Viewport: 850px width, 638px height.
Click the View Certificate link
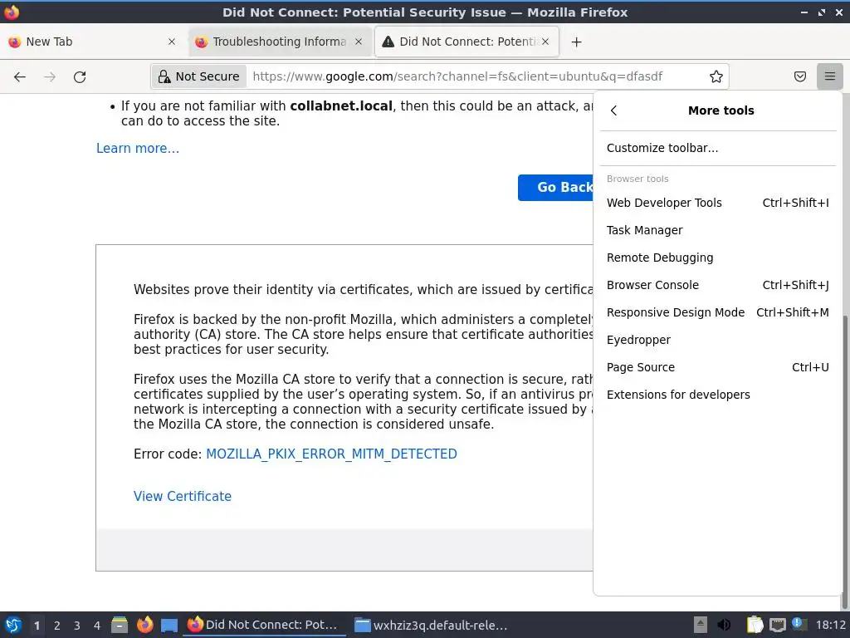[182, 496]
